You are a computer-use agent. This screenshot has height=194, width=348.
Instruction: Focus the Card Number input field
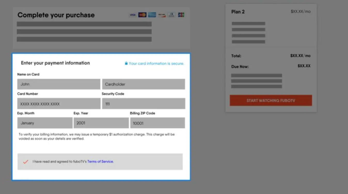point(59,104)
